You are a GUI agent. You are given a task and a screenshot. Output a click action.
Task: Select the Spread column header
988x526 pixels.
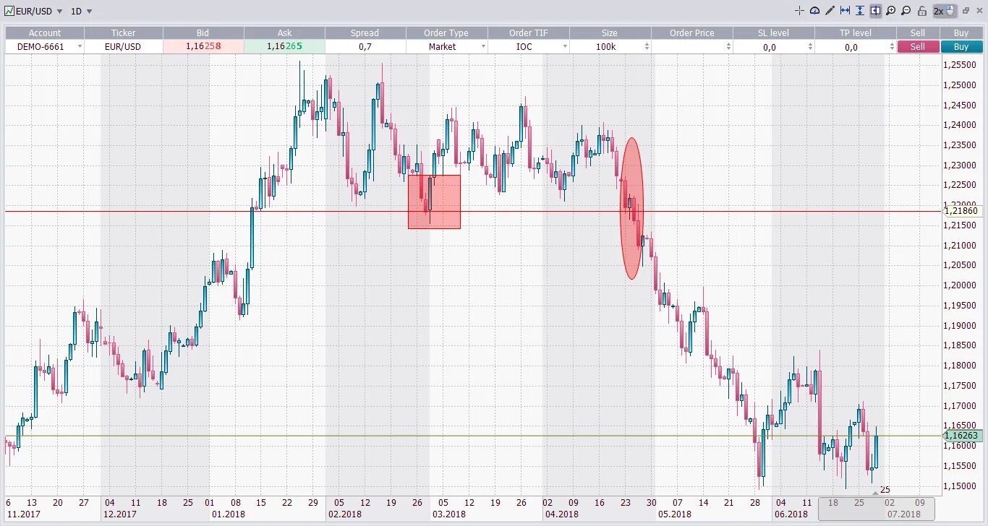365,33
